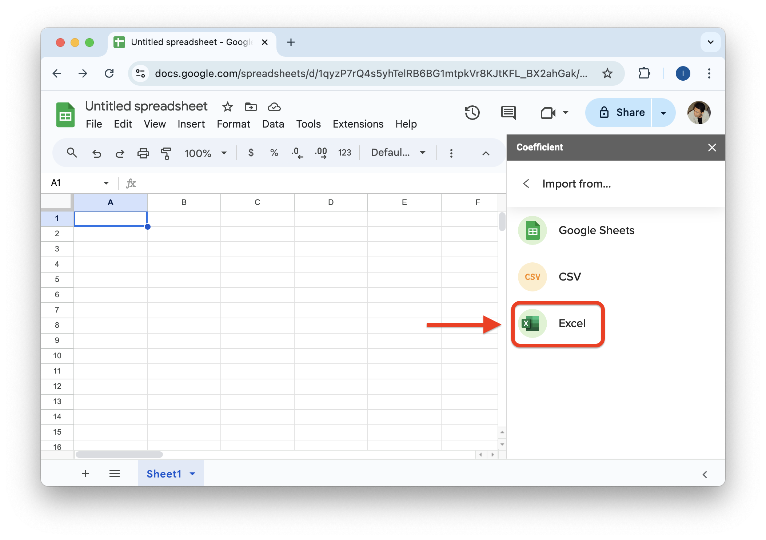Open the Extensions menu
766x540 pixels.
click(358, 124)
